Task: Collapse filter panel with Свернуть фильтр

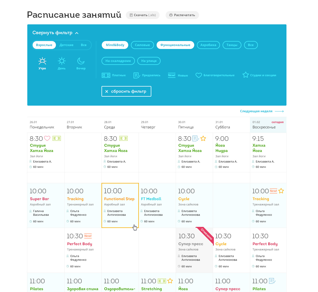Action: (55, 33)
